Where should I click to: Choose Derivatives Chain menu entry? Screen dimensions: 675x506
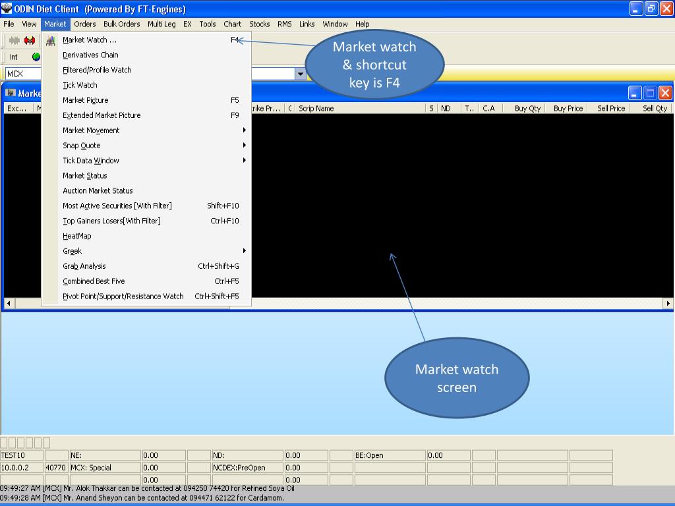146,55
